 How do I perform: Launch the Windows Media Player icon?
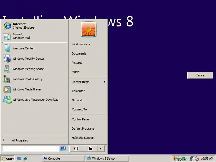[x=7, y=90]
